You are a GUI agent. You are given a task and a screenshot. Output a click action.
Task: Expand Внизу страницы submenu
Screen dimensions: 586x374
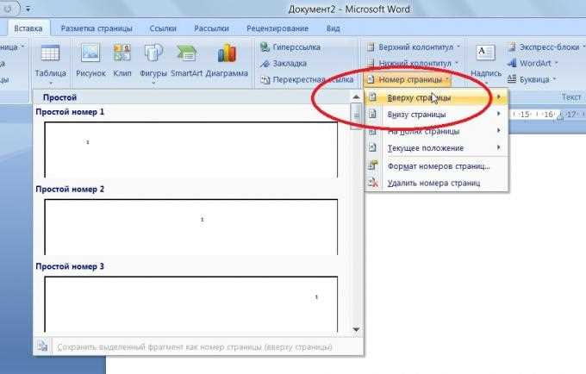[436, 115]
